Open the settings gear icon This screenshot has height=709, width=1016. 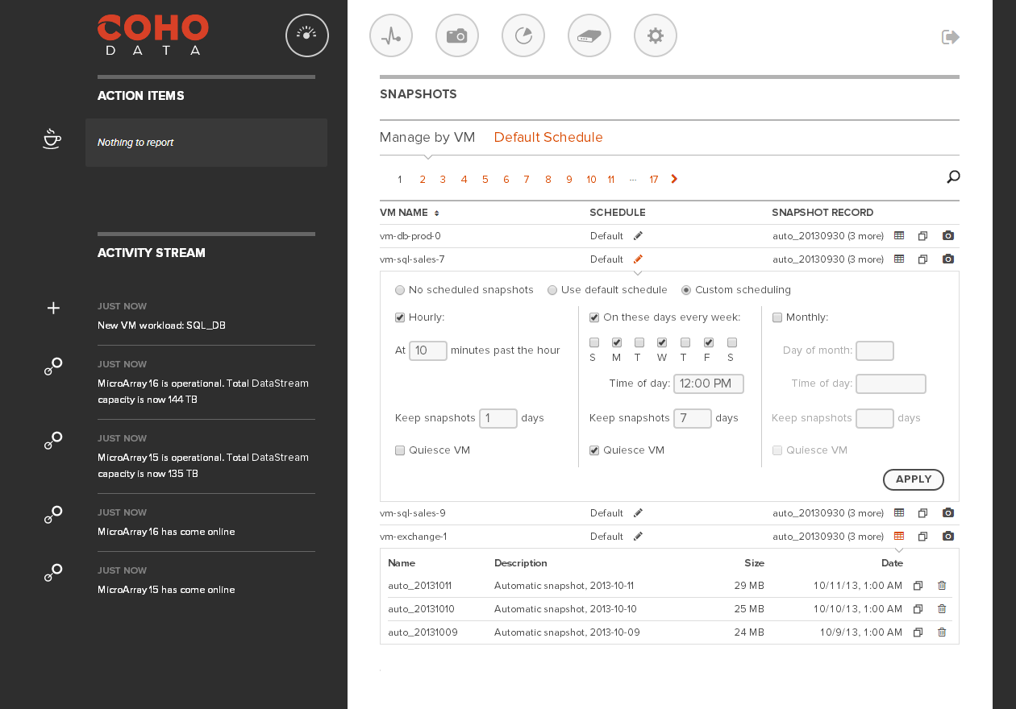656,35
